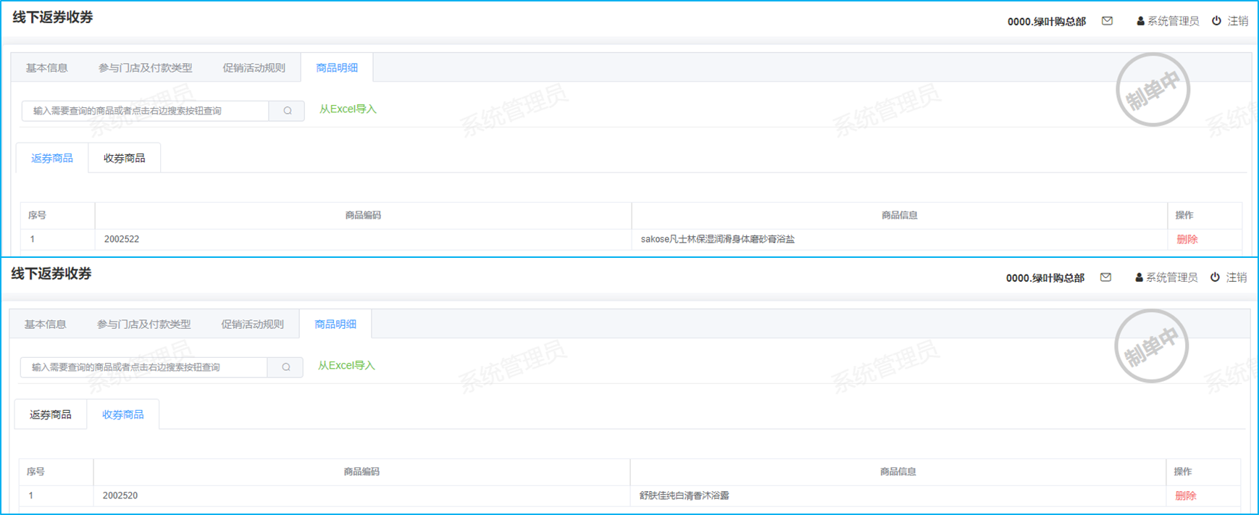Viewport: 1259px width, 515px height.
Task: Switch to 返券商品 sub-tab above product 2002520
Action: tap(51, 414)
